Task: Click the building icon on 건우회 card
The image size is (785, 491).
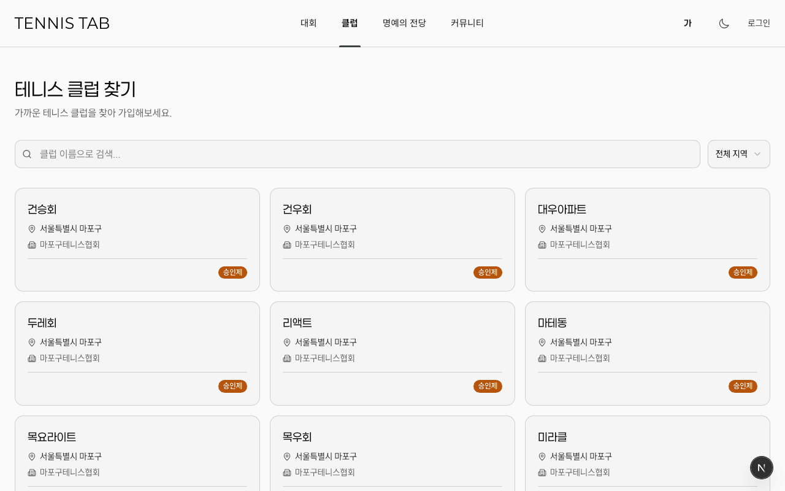Action: pyautogui.click(x=286, y=245)
